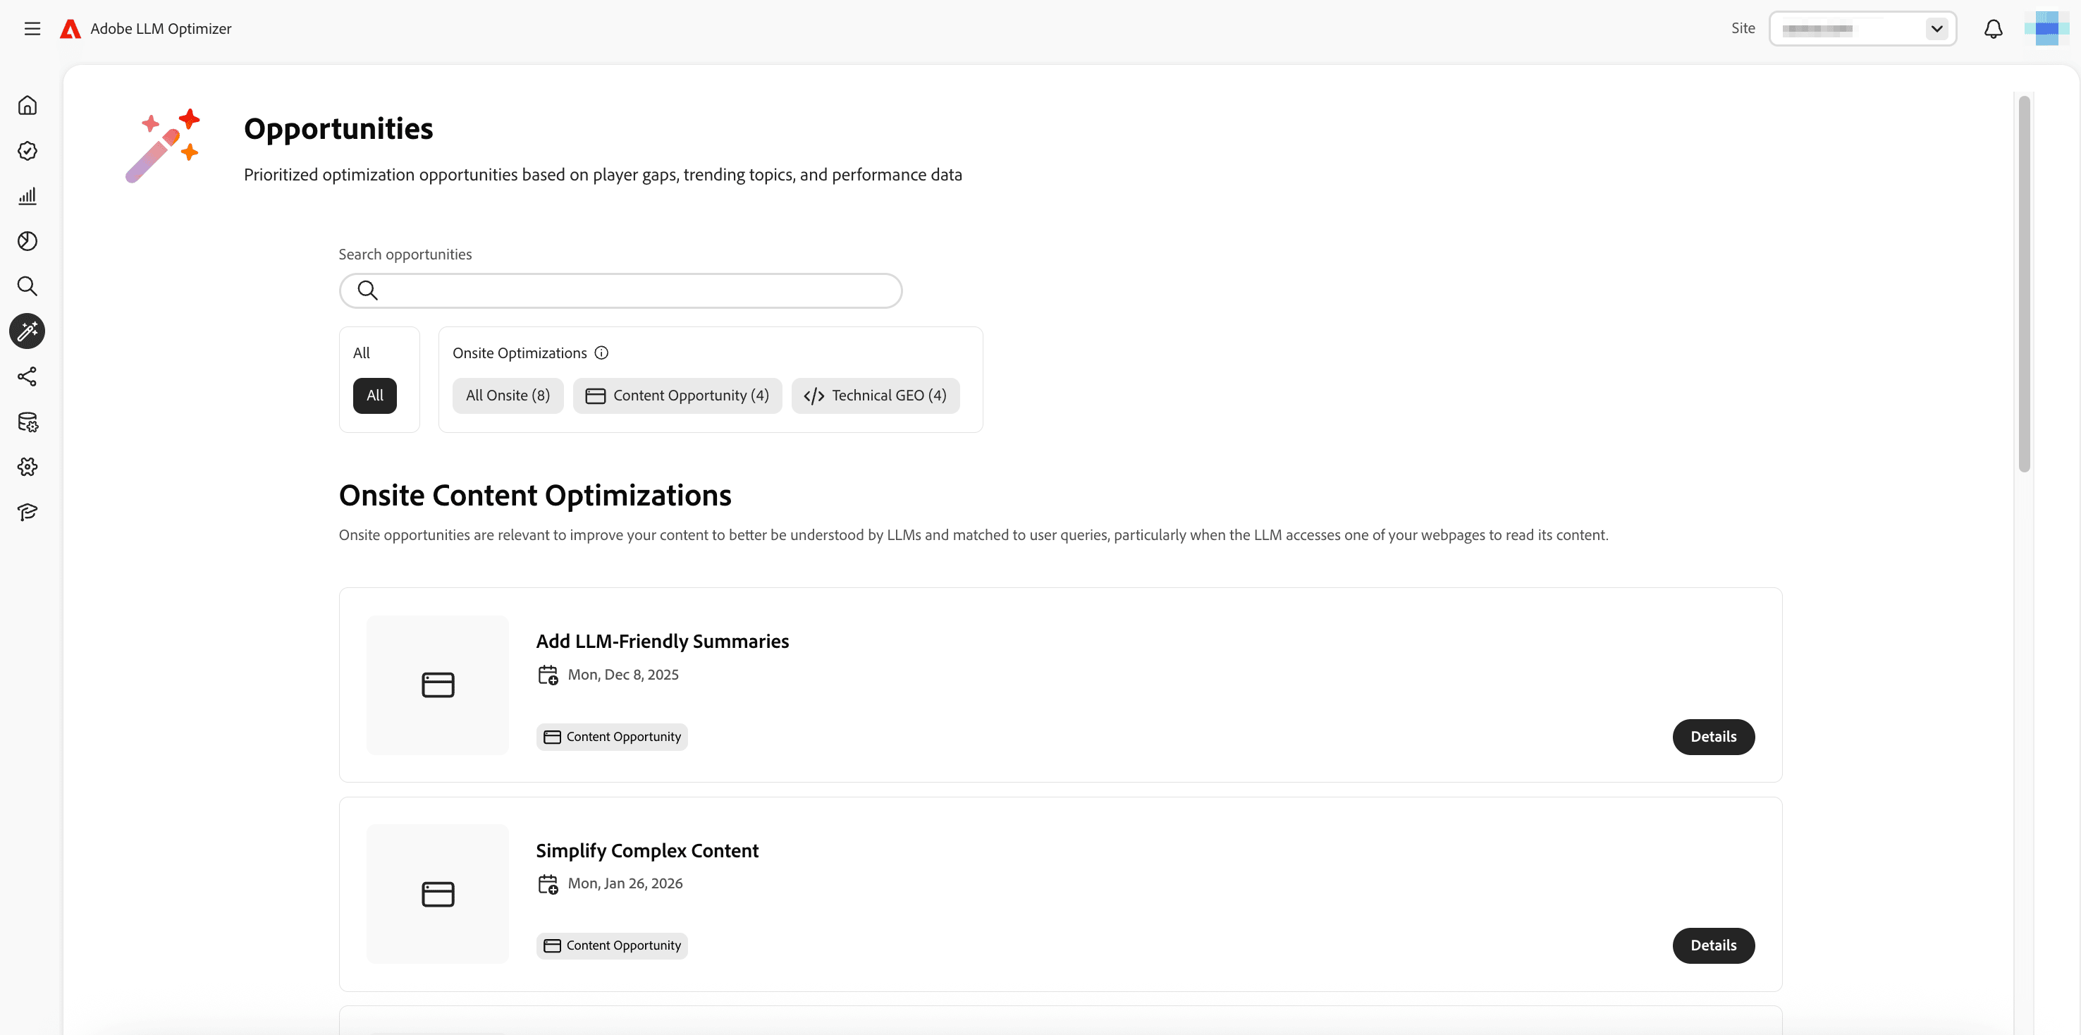
Task: Click the Onsite Content Optimizations heading
Action: [x=535, y=495]
